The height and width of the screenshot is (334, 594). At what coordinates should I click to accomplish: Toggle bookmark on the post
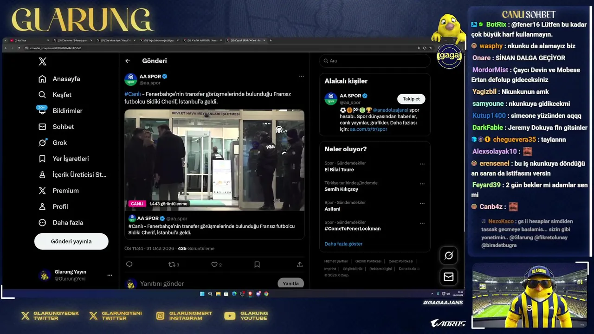257,264
